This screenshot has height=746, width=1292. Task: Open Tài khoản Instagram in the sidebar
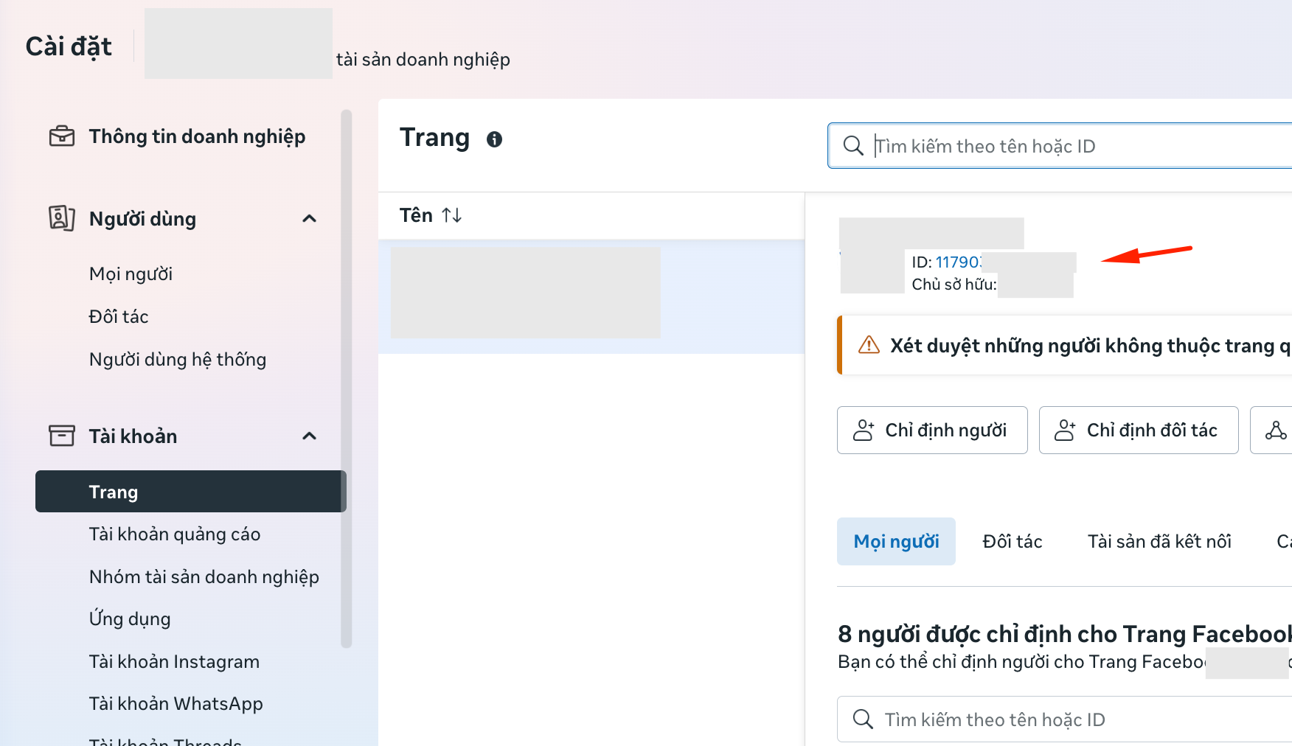click(174, 661)
